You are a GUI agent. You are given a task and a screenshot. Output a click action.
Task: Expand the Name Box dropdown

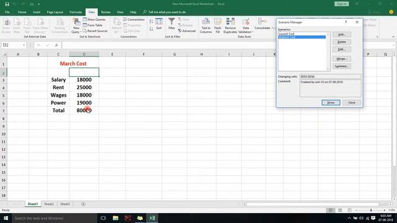[24, 45]
